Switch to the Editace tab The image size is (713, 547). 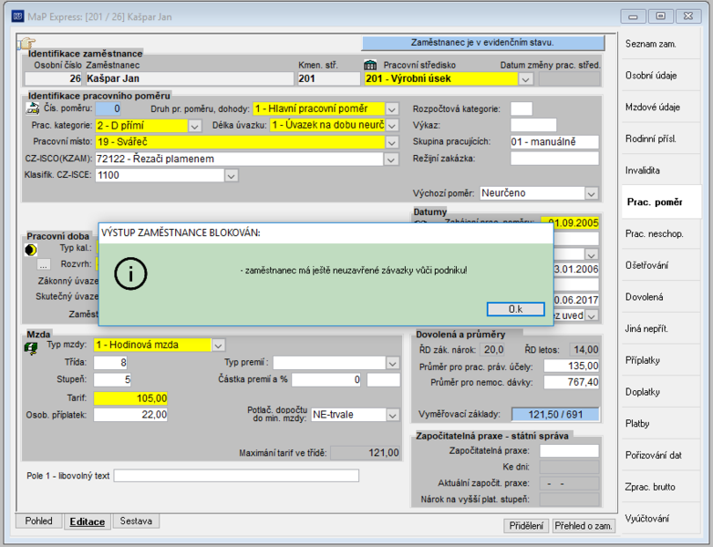coord(88,521)
